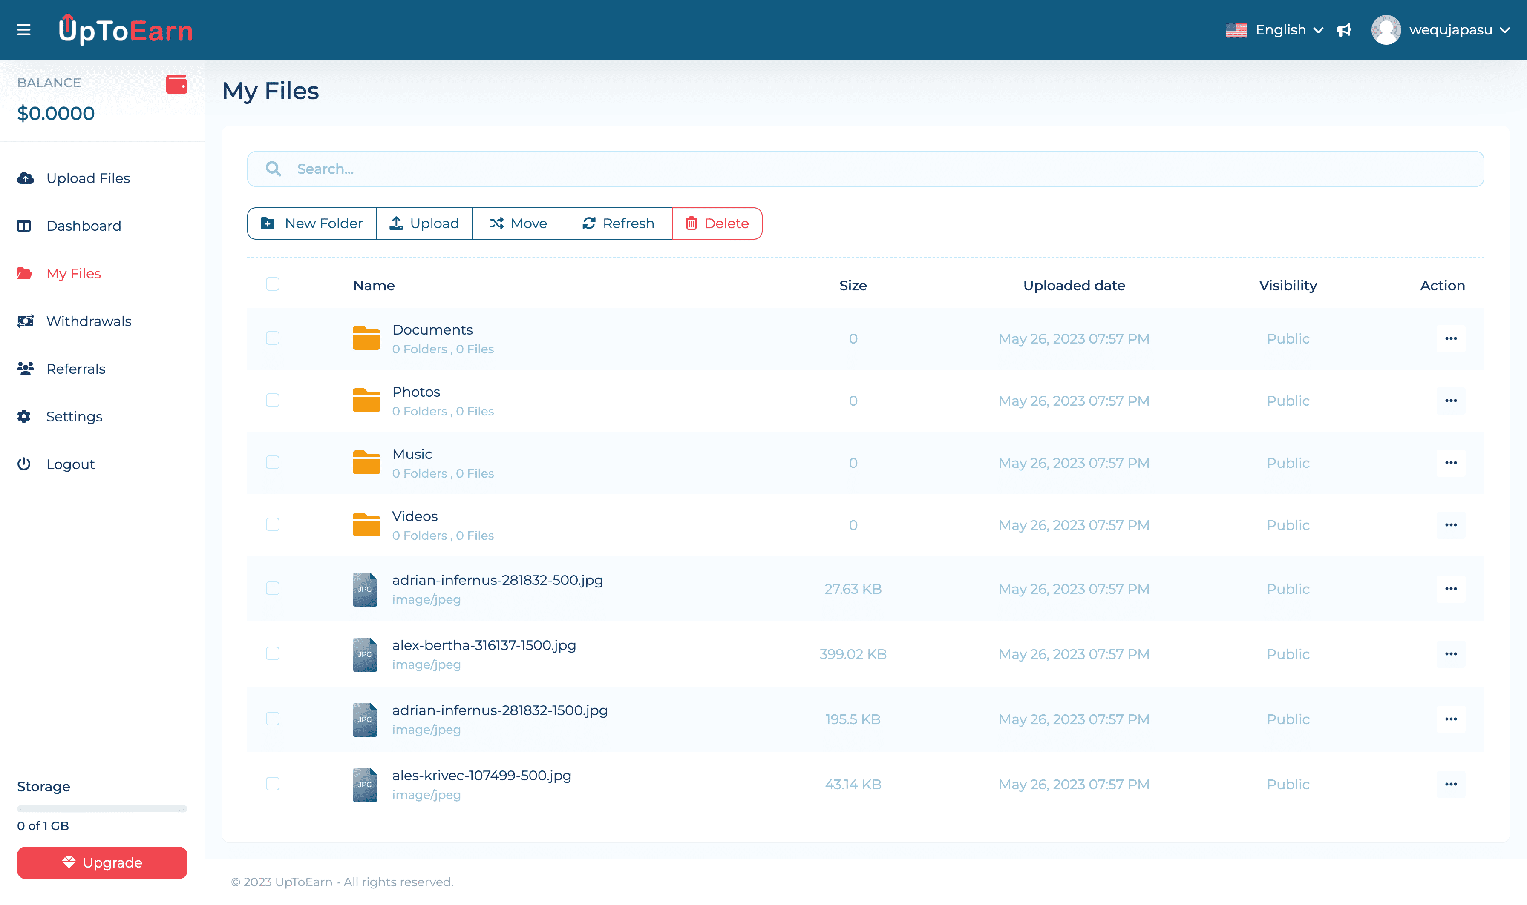Check the Documents folder checkbox
The height and width of the screenshot is (905, 1527).
(273, 338)
